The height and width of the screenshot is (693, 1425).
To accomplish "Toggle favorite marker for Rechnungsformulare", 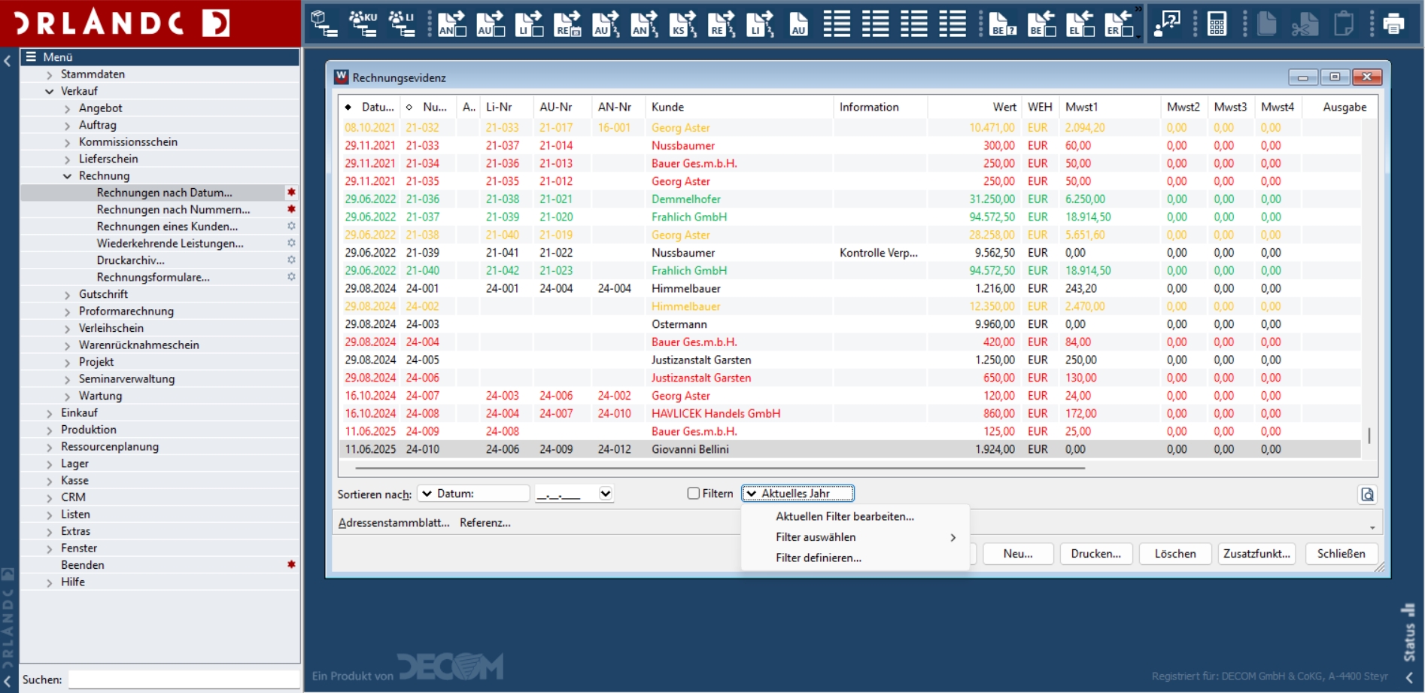I will pos(291,277).
